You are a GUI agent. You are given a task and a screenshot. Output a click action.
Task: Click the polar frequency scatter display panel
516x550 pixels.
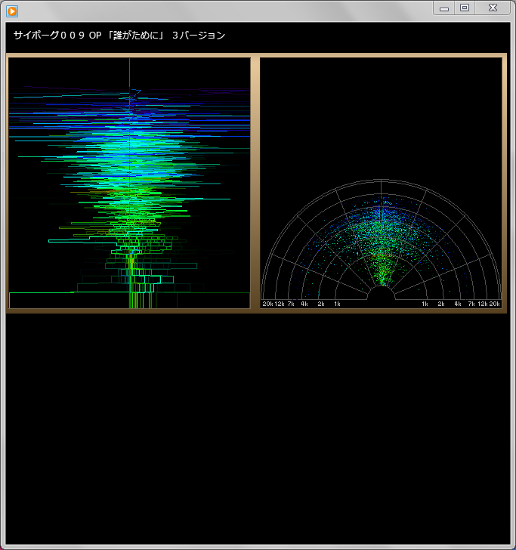pyautogui.click(x=381, y=183)
